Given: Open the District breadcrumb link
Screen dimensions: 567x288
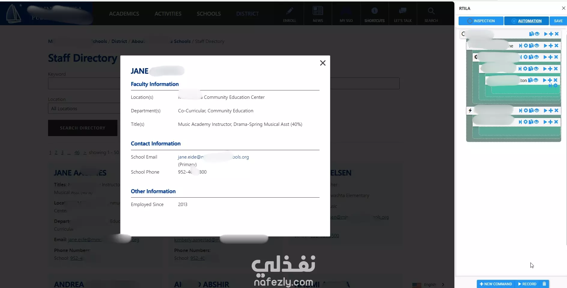Looking at the screenshot, I should [x=119, y=41].
